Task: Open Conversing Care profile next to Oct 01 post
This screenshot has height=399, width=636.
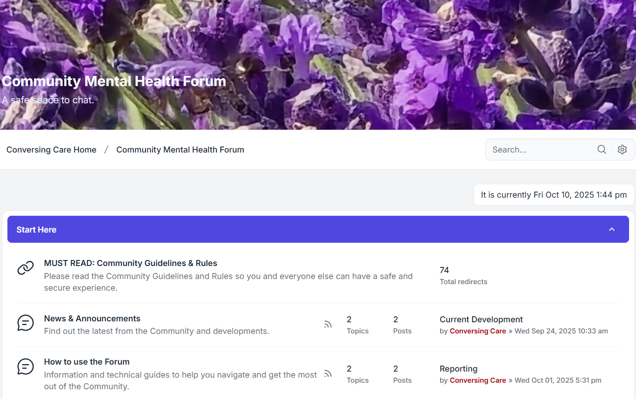Action: 478,380
